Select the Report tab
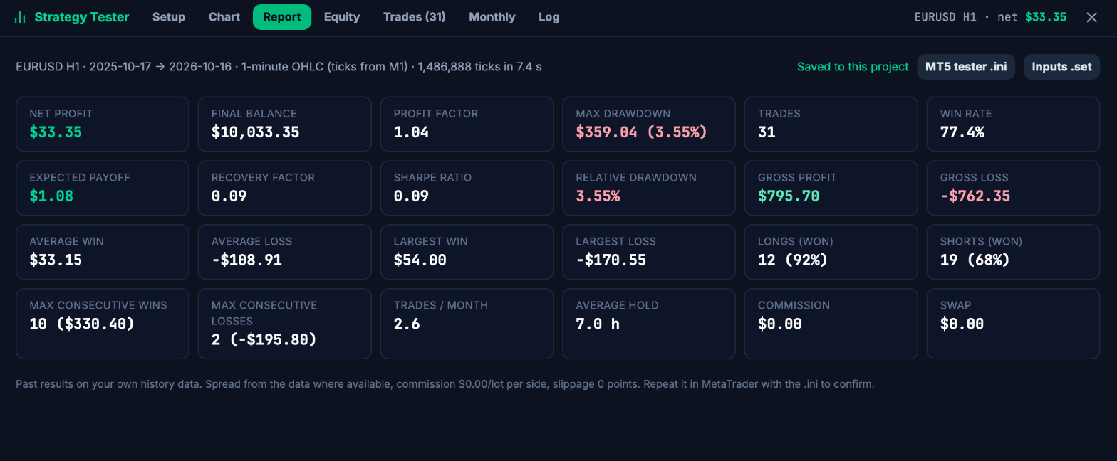 [282, 17]
